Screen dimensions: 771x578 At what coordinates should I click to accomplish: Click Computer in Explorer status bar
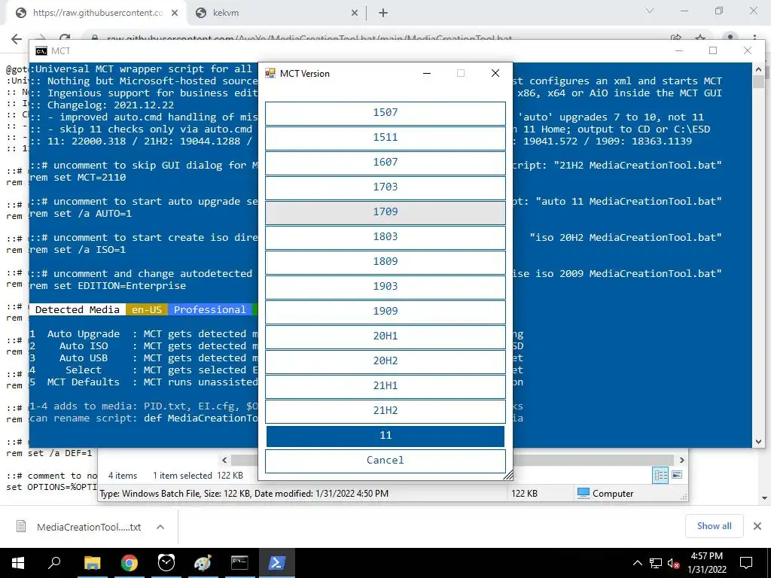click(605, 494)
